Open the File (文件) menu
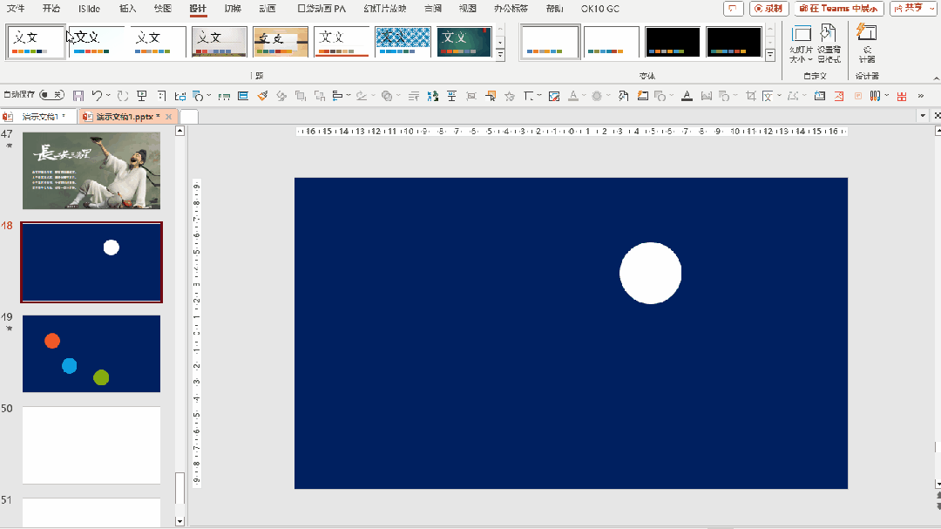This screenshot has width=941, height=529. [16, 9]
